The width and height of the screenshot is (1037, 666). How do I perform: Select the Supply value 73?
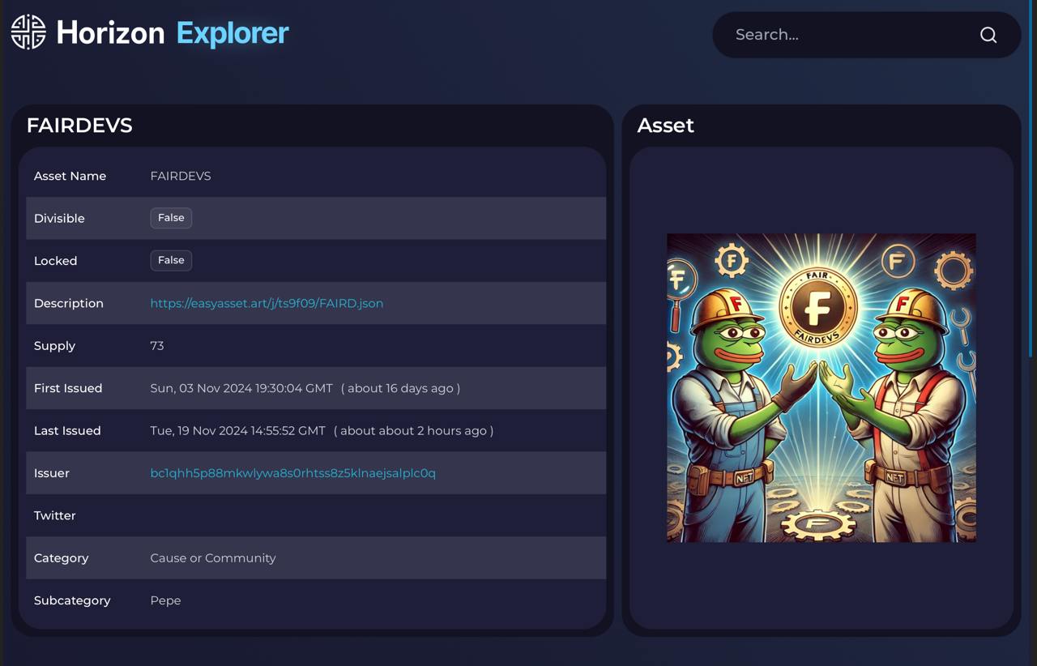157,346
